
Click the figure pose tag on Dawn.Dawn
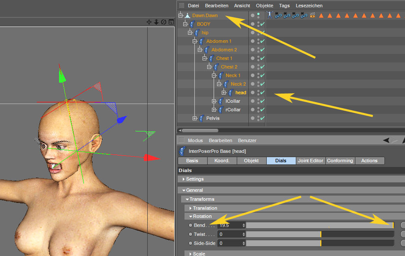point(270,15)
